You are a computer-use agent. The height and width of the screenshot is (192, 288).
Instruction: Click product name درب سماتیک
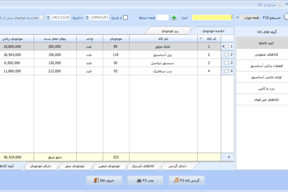click(162, 71)
